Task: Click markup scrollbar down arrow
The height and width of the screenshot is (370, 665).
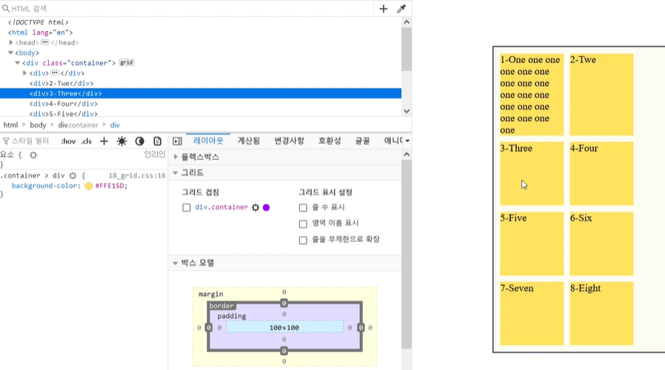Action: tap(407, 111)
